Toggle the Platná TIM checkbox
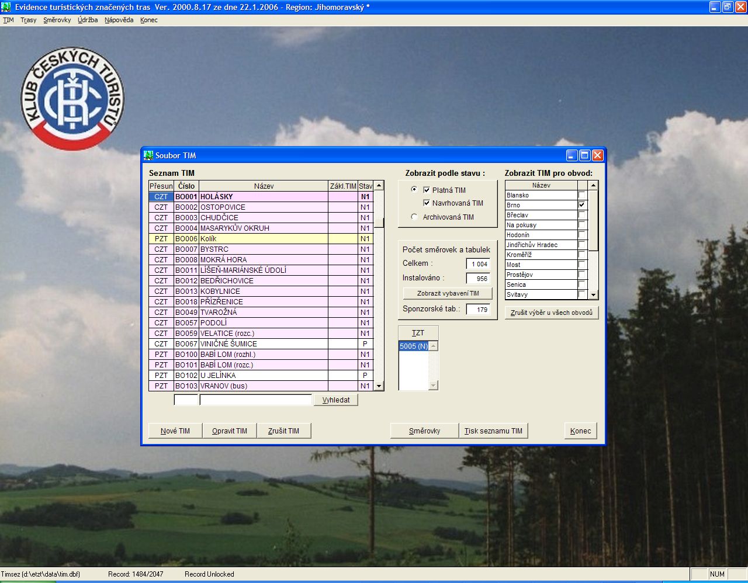 click(x=427, y=190)
